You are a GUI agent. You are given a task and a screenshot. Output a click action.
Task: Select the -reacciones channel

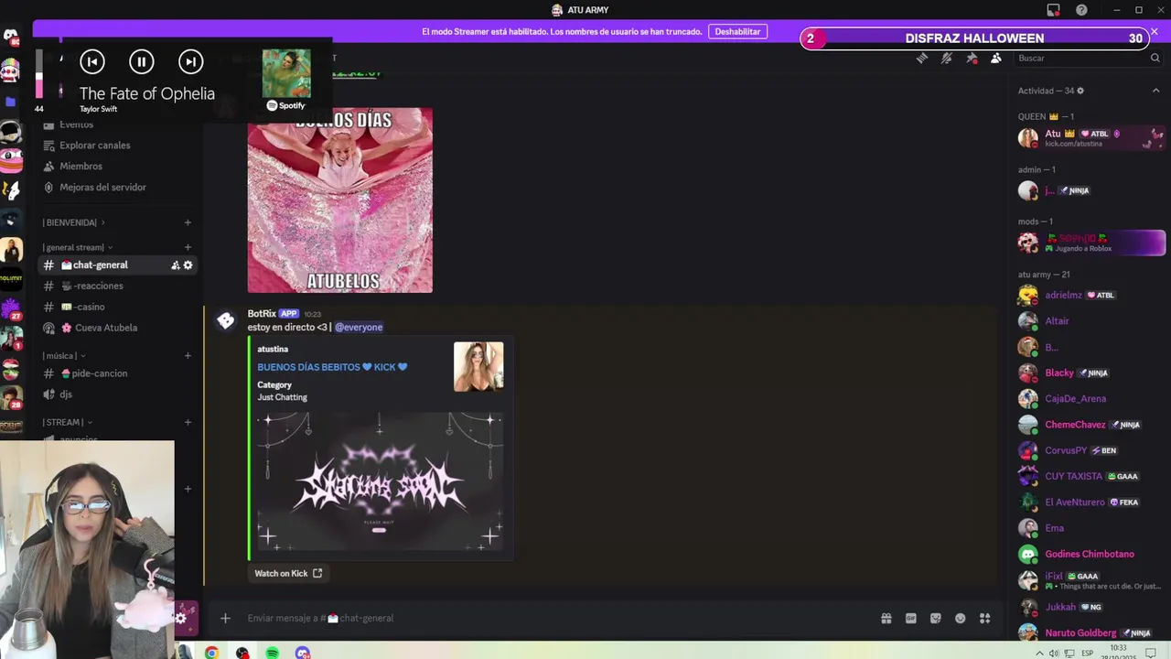[x=99, y=286]
